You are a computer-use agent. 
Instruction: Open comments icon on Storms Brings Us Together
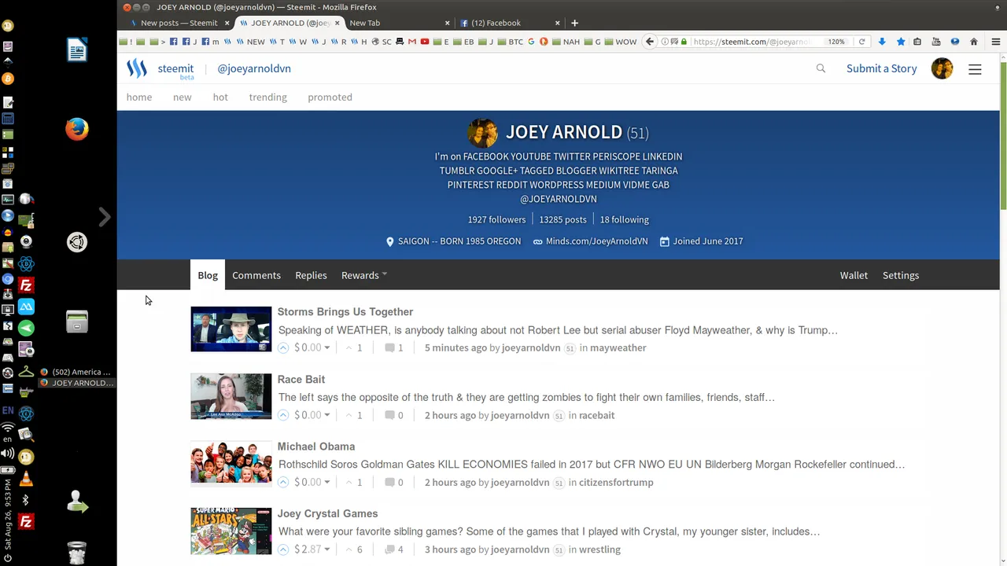pos(389,347)
